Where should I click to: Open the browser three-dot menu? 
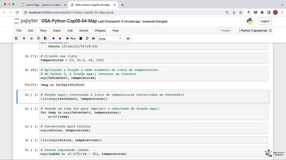pos(282,12)
